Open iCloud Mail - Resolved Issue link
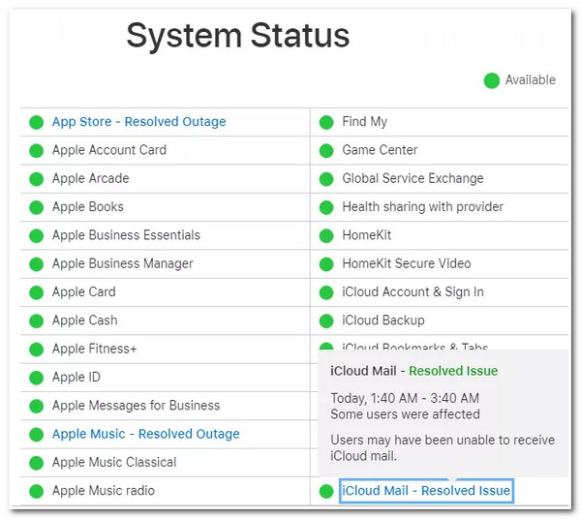This screenshot has width=581, height=519. tap(426, 491)
